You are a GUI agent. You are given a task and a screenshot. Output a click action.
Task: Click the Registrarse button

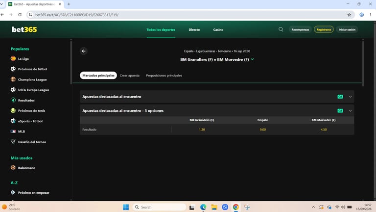[324, 29]
